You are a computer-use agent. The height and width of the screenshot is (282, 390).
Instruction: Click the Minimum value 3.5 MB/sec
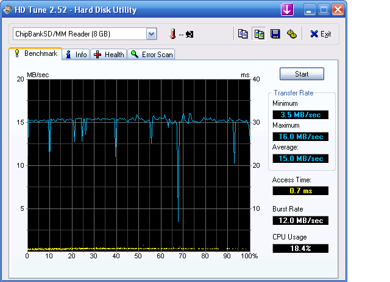[300, 115]
